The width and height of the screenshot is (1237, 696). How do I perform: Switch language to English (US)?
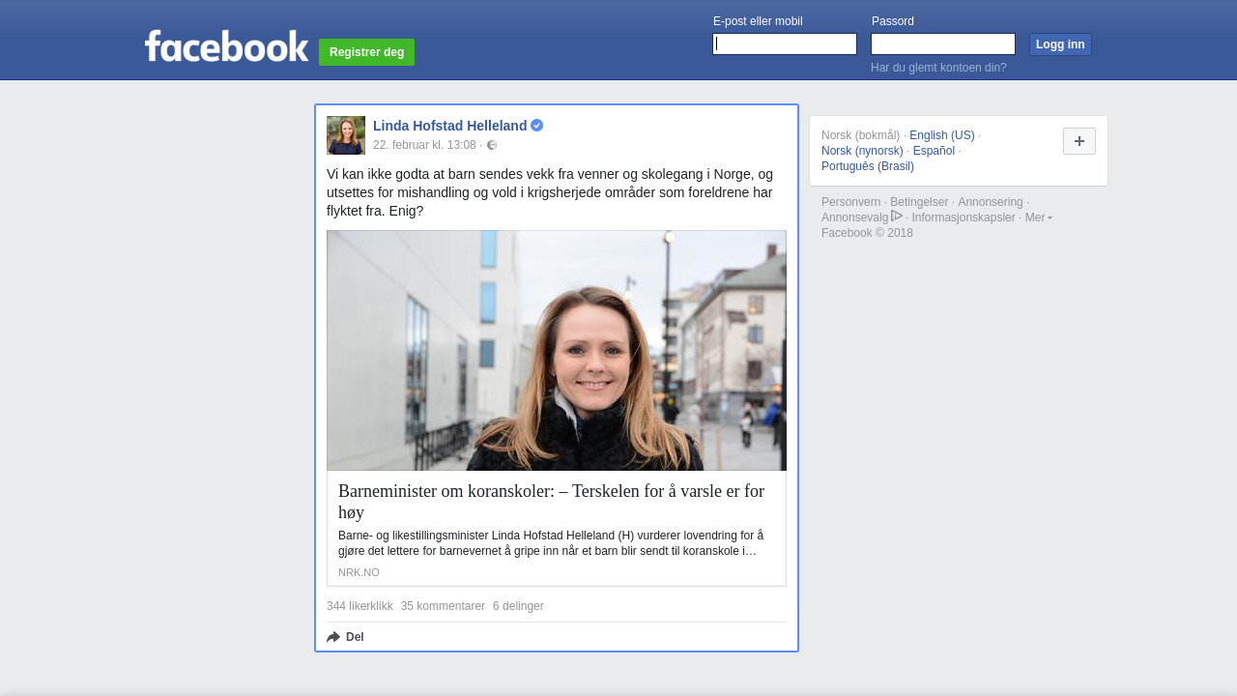(941, 135)
